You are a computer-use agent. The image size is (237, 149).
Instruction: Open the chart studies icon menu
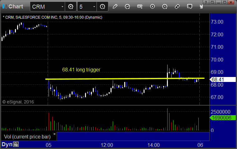tap(127, 7)
